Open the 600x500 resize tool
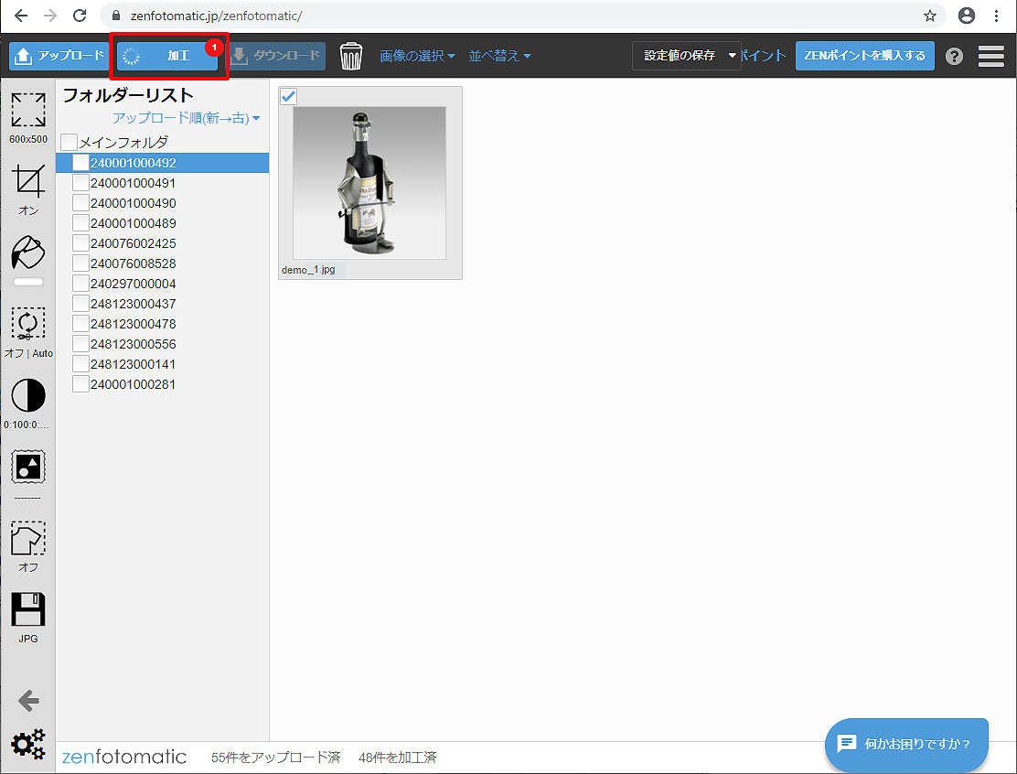This screenshot has width=1017, height=774. pyautogui.click(x=27, y=111)
